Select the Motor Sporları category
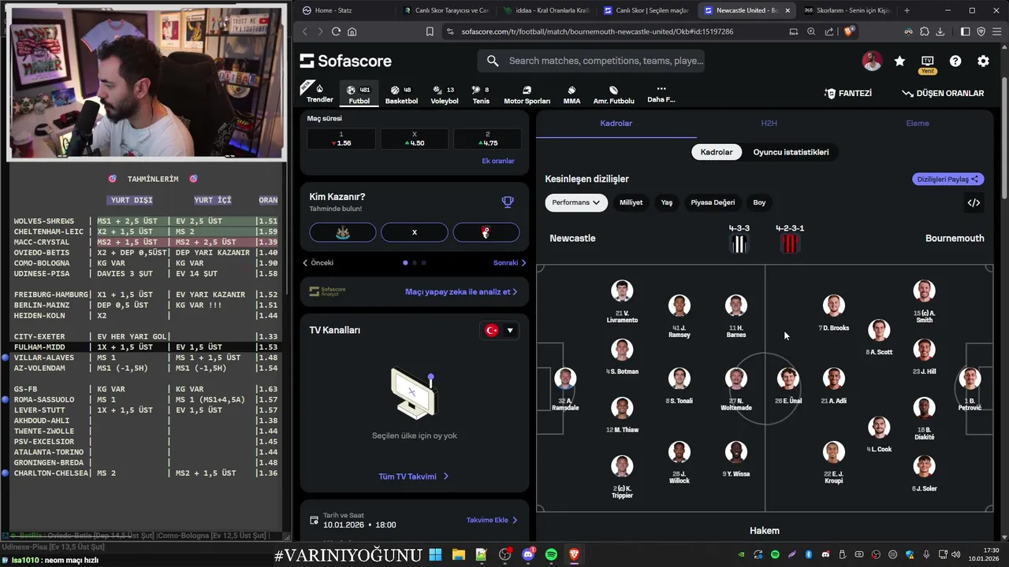Image resolution: width=1009 pixels, height=567 pixels. click(527, 94)
